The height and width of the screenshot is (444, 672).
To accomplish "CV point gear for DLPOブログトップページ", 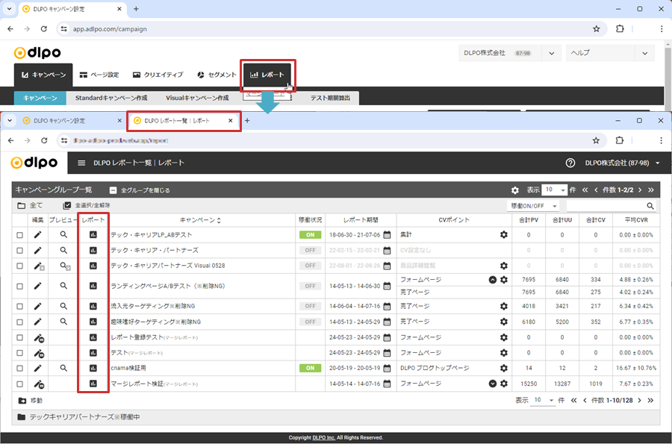I will point(504,368).
